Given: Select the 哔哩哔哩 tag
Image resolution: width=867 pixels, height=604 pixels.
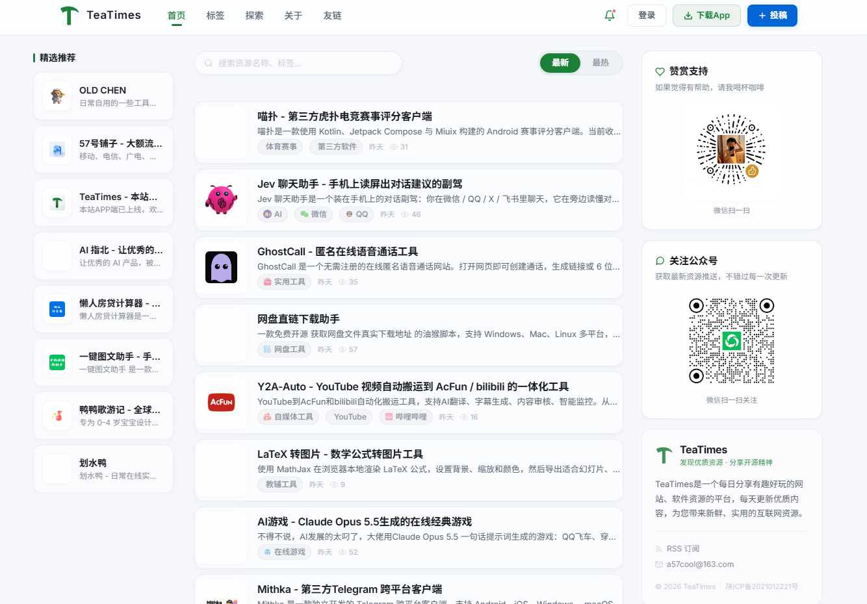Looking at the screenshot, I should (x=406, y=417).
